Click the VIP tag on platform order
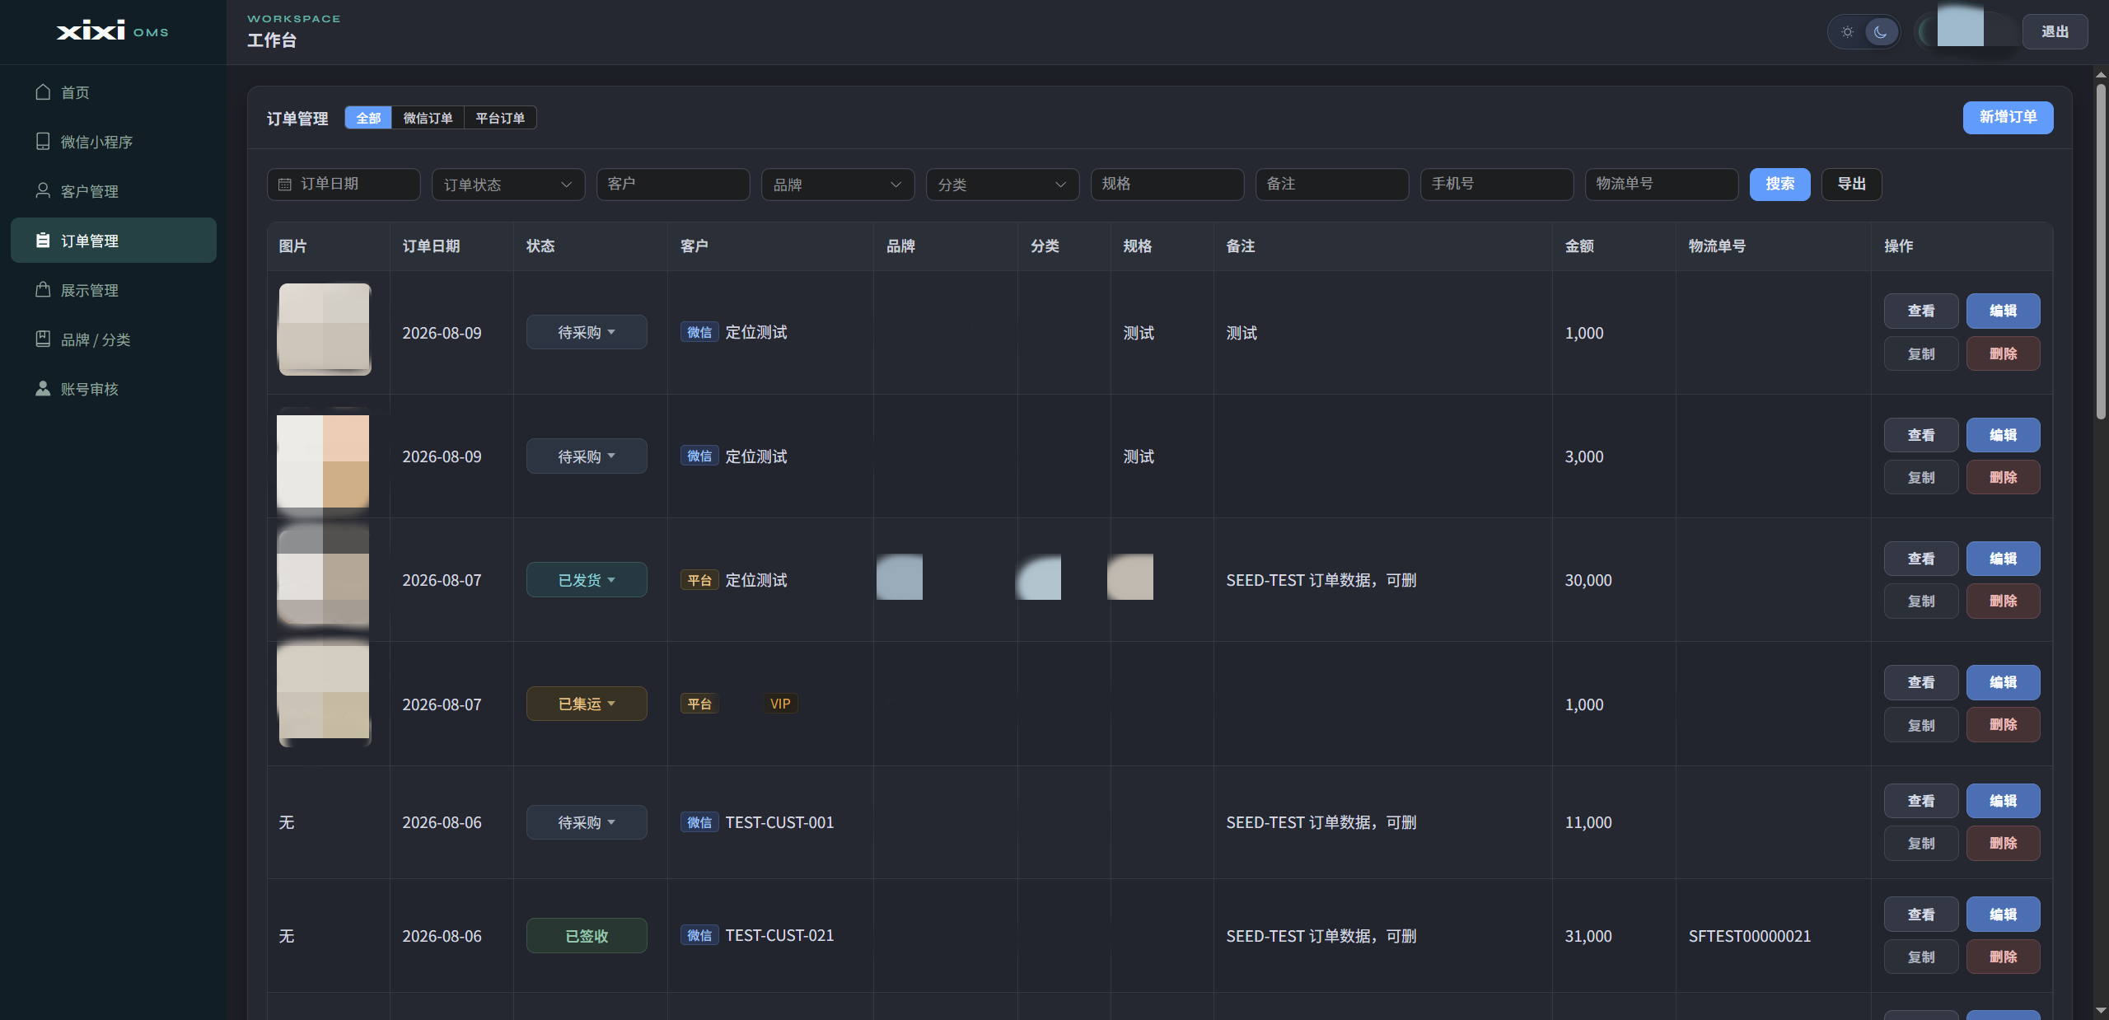 [x=779, y=704]
